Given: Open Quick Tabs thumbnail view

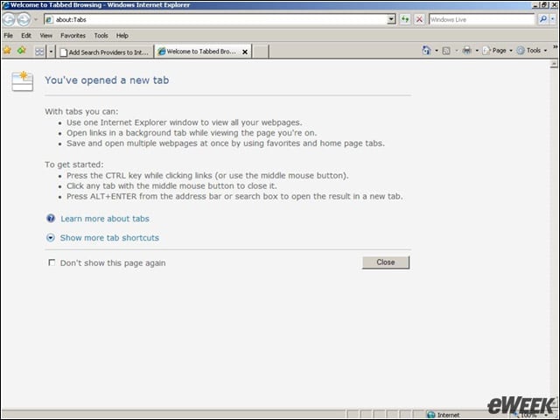Looking at the screenshot, I should pos(39,52).
